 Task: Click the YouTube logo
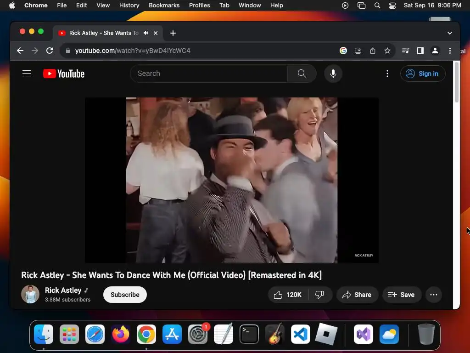pos(63,74)
